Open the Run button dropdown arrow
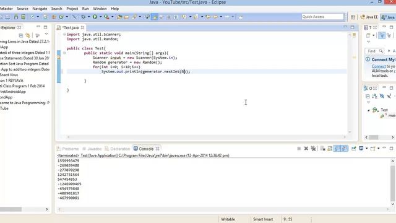This screenshot has width=396, height=223. tap(100, 17)
